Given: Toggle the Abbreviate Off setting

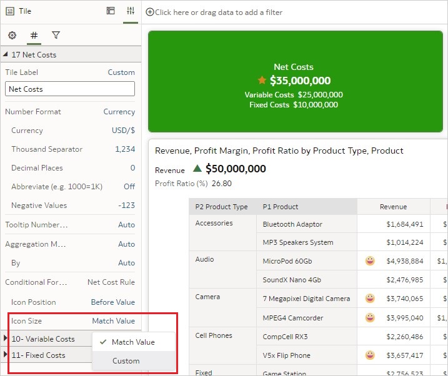Looking at the screenshot, I should 129,187.
